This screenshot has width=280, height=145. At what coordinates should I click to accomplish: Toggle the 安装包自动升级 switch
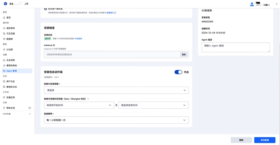[x=178, y=72]
